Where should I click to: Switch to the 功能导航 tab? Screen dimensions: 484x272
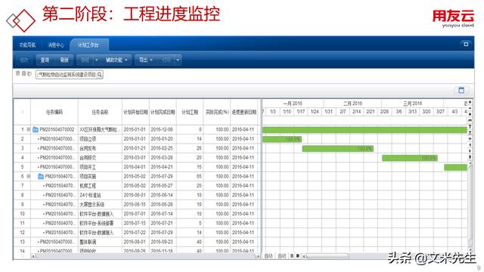click(27, 45)
